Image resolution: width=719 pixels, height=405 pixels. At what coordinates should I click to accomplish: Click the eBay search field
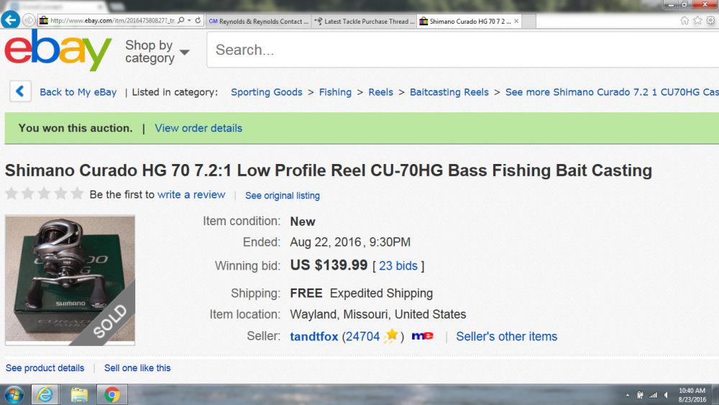point(462,50)
